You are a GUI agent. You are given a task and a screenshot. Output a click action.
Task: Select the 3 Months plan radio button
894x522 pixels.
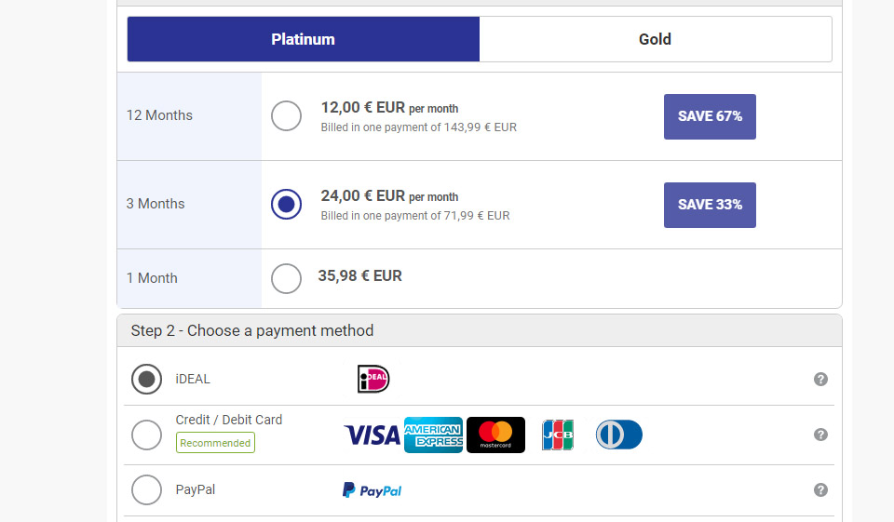286,204
